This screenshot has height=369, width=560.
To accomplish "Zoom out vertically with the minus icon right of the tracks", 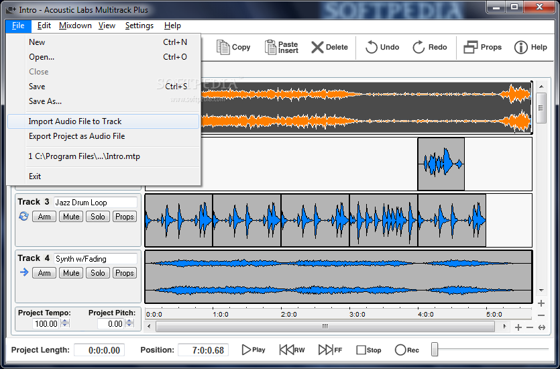I will pos(541,315).
